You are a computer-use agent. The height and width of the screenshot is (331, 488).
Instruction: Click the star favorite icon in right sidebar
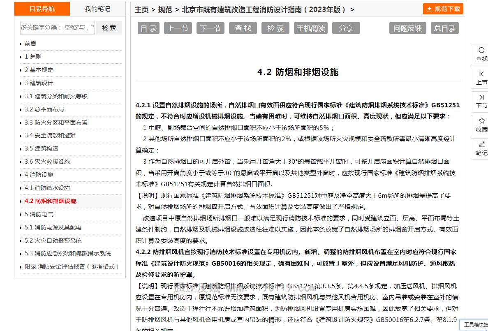(x=481, y=120)
